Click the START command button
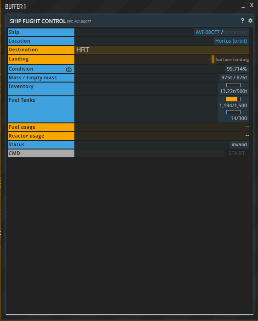This screenshot has height=321, width=258. tap(237, 153)
